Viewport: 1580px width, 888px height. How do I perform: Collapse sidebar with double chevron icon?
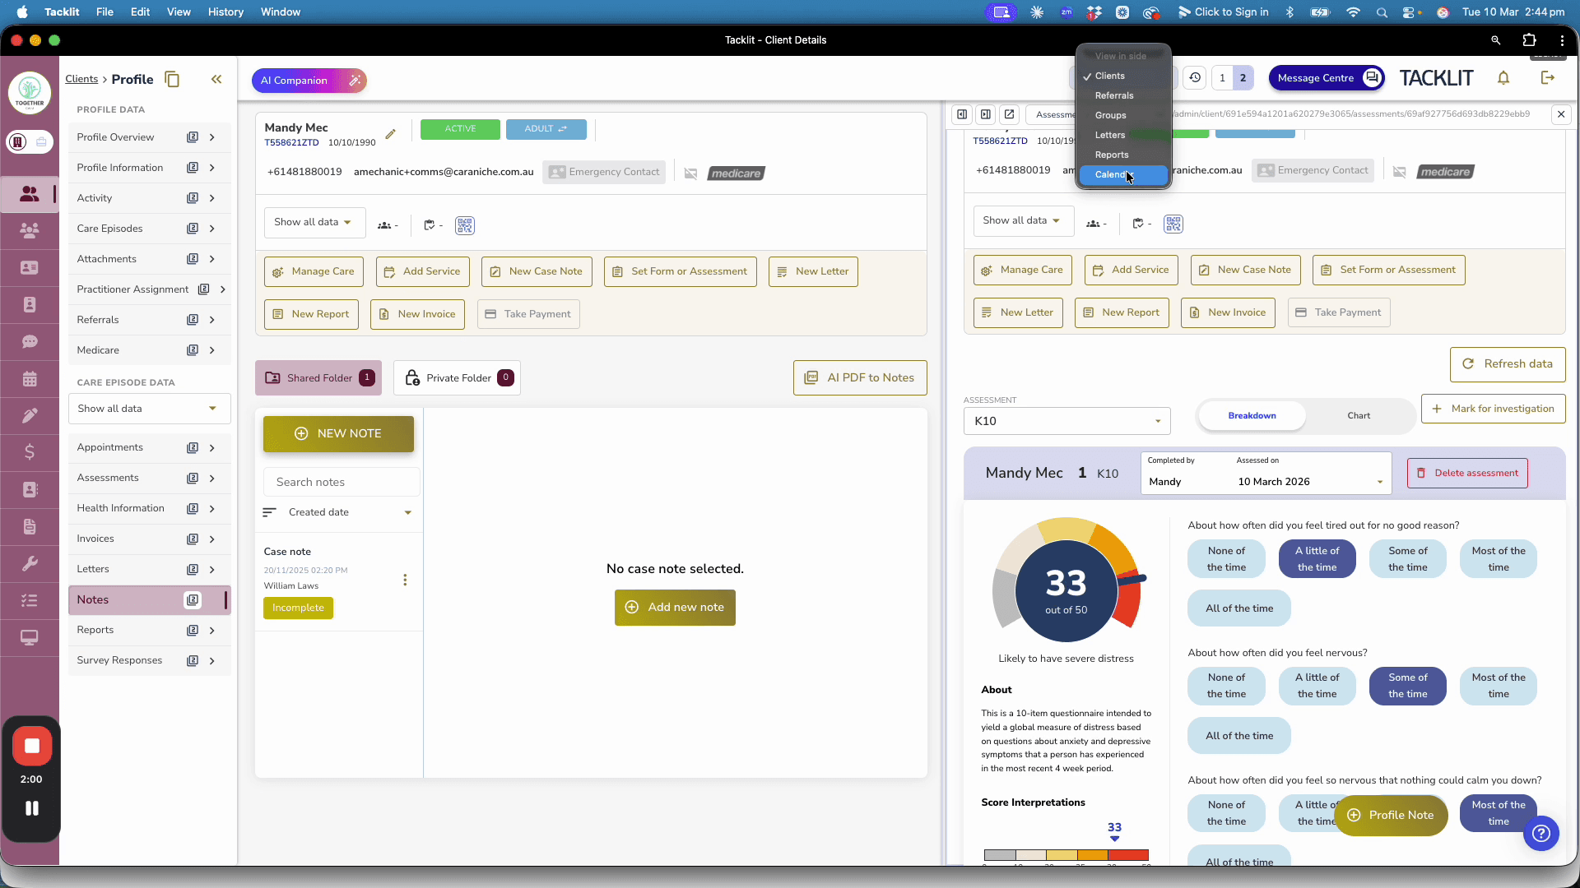coord(216,79)
